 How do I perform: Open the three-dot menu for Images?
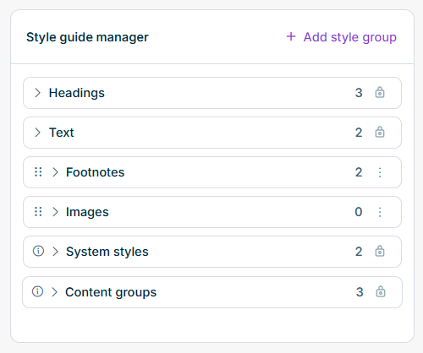click(380, 212)
